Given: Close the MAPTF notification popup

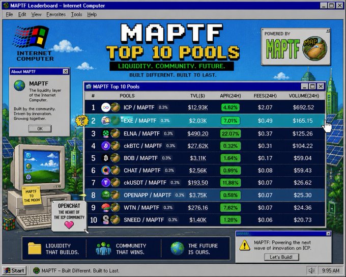Looking at the screenshot, I should pos(328,234).
